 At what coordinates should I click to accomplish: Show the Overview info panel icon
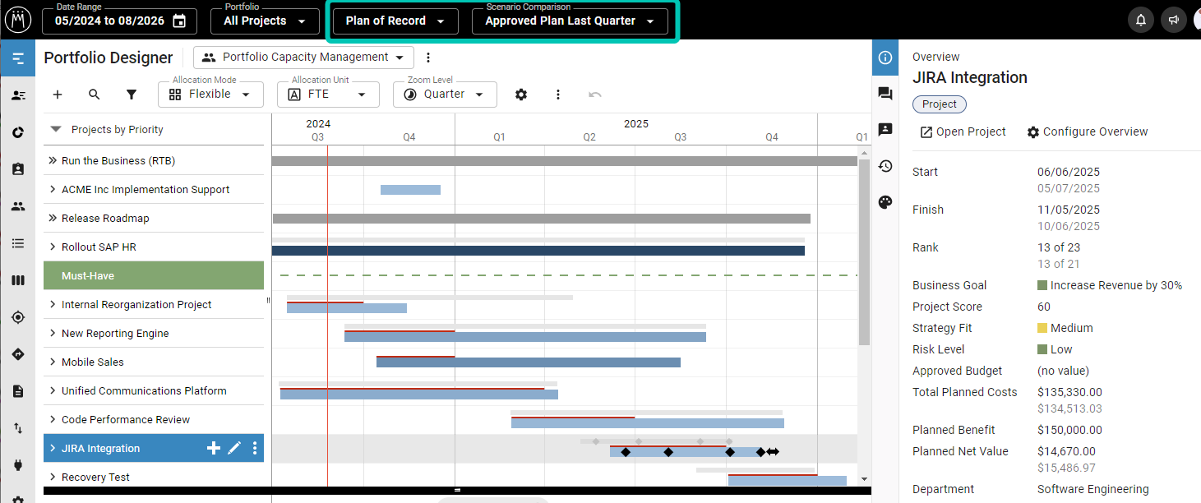pos(885,58)
